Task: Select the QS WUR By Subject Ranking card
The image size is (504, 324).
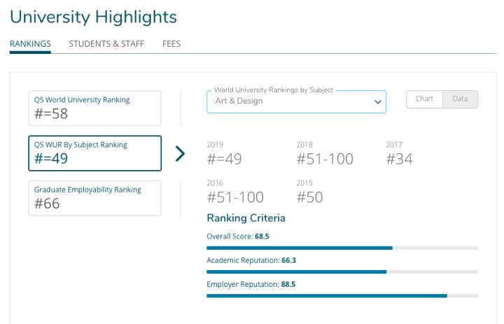Action: click(94, 153)
